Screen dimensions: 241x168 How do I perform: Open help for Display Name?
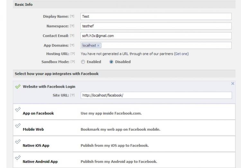tap(72, 16)
